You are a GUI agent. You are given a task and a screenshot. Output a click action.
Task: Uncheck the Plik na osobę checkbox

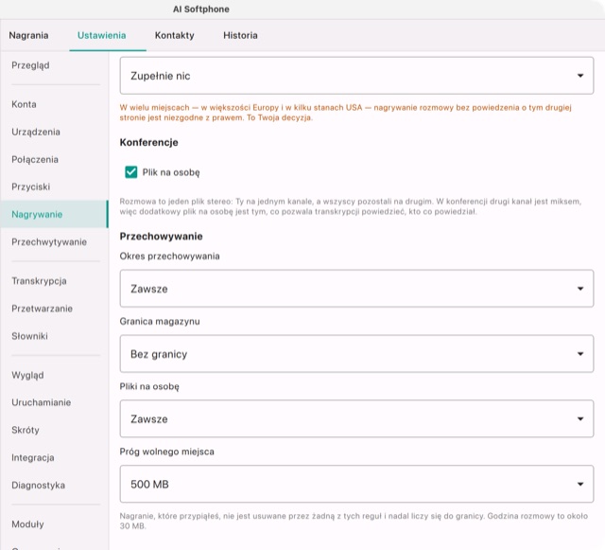pos(131,172)
